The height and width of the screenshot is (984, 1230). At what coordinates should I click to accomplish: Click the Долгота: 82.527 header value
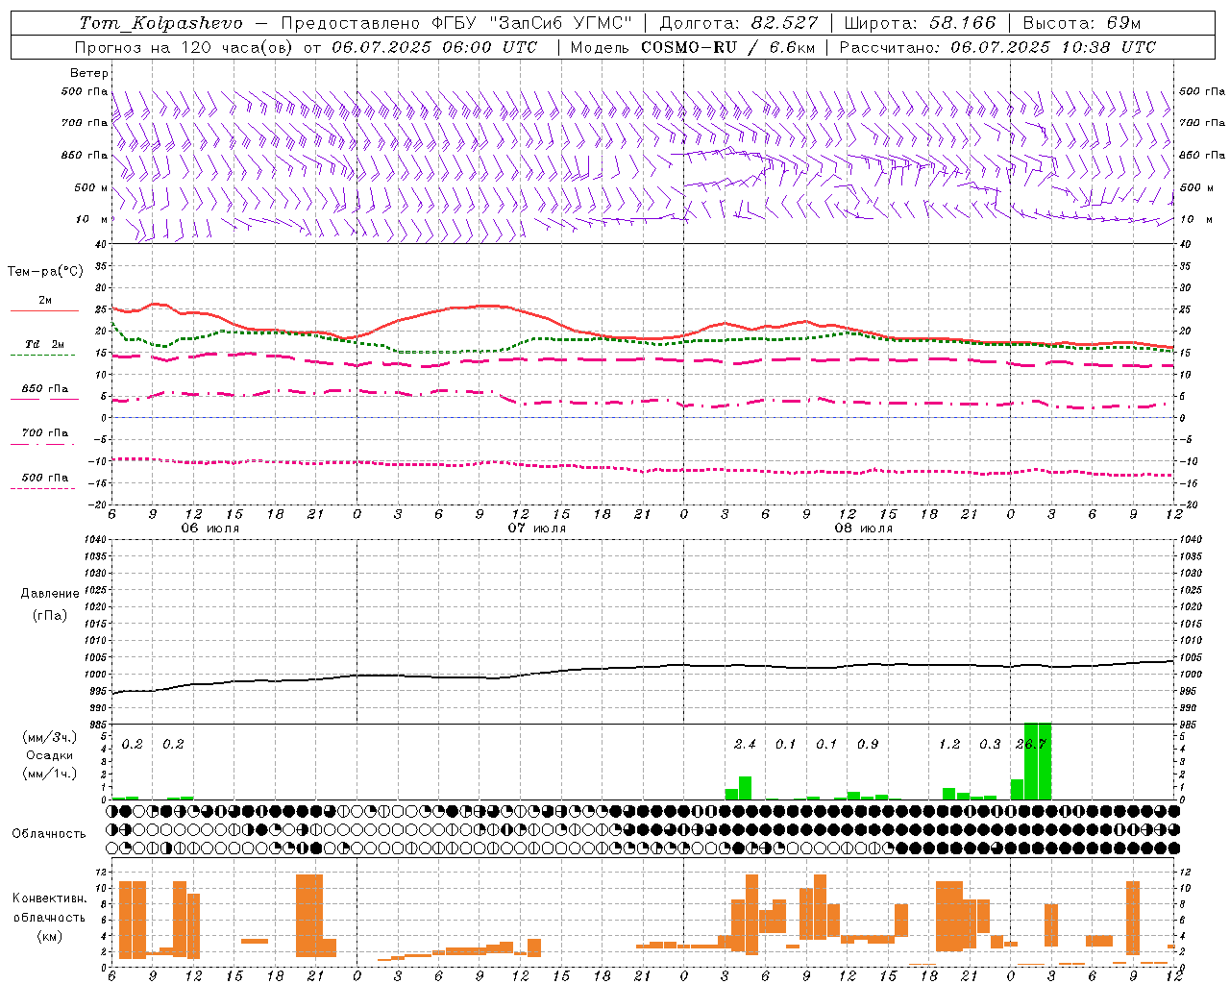(x=739, y=23)
